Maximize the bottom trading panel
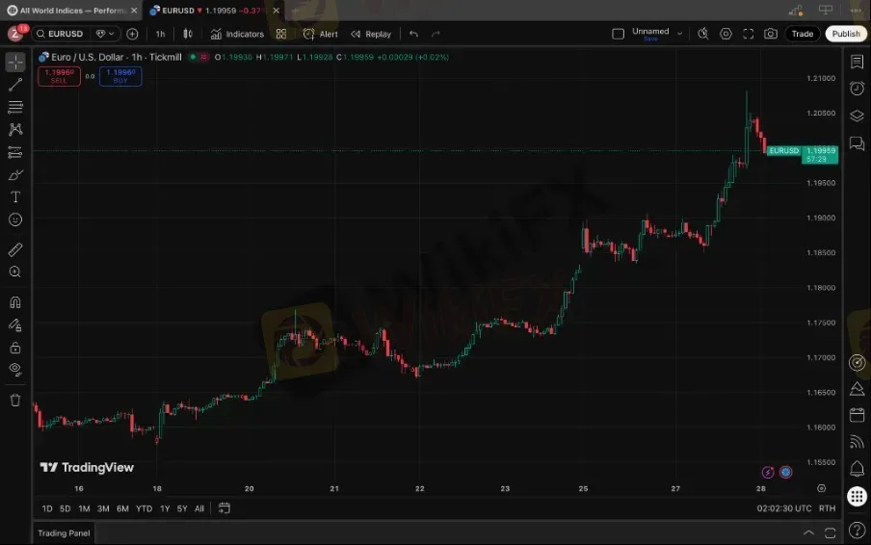This screenshot has width=871, height=545. tap(830, 532)
